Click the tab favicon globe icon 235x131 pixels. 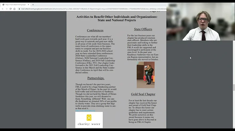click(x=3, y=5)
